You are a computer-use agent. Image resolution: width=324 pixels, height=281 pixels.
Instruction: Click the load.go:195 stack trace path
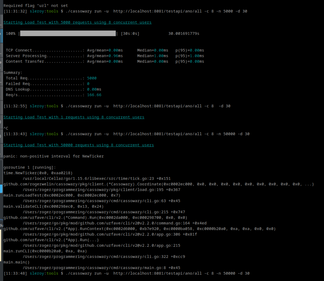(101, 190)
